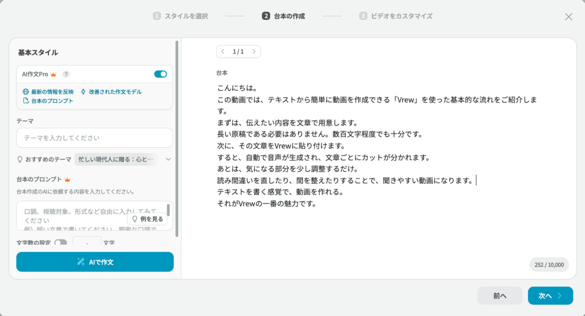585x316 pixels.
Task: Enable the 文字数の設定 toggle
Action: pyautogui.click(x=61, y=243)
